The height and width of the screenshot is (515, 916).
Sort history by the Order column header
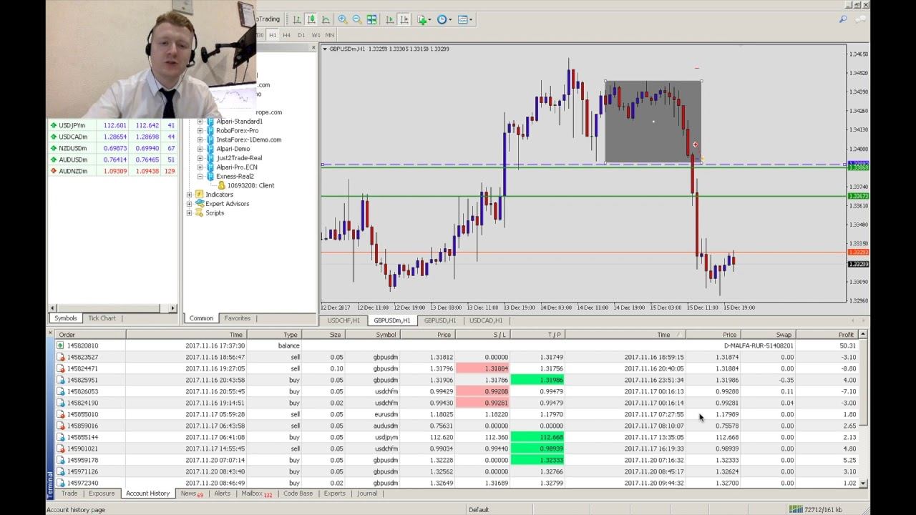click(x=91, y=335)
